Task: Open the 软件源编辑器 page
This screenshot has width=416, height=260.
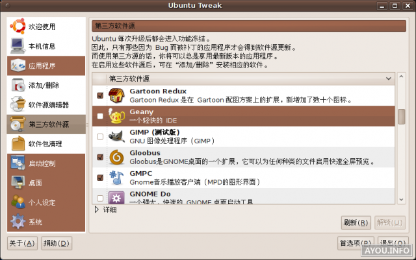Action: (x=46, y=105)
